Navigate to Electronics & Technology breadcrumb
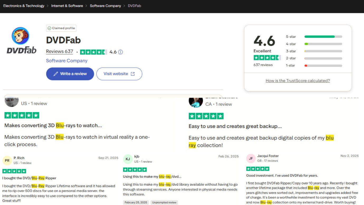This screenshot has width=364, height=205. (23, 6)
